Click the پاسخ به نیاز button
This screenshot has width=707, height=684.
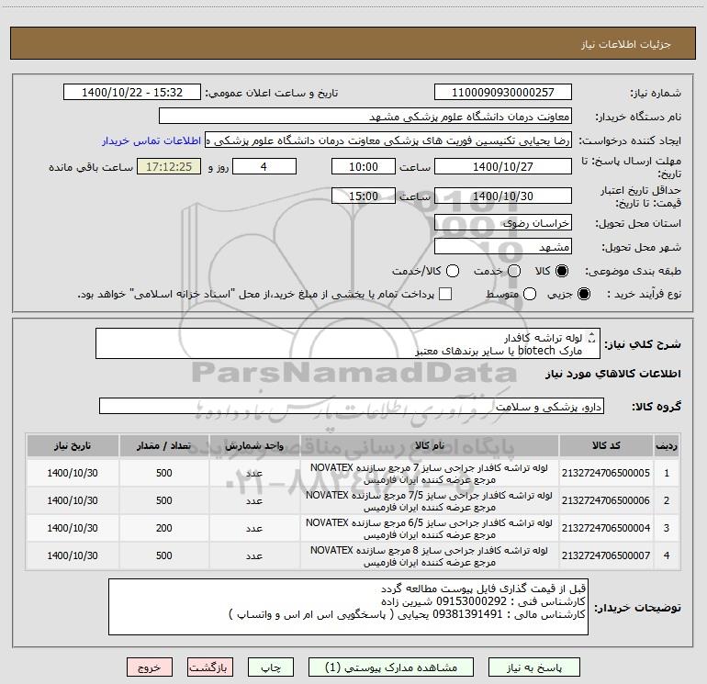[x=533, y=667]
